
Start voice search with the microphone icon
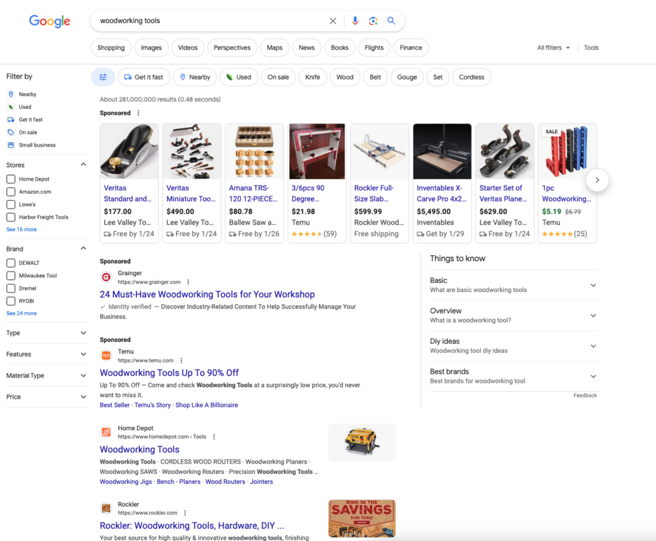tap(355, 21)
